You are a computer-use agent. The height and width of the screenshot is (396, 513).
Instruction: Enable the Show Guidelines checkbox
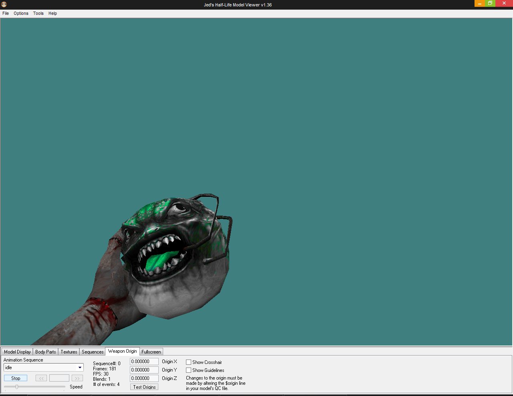188,370
